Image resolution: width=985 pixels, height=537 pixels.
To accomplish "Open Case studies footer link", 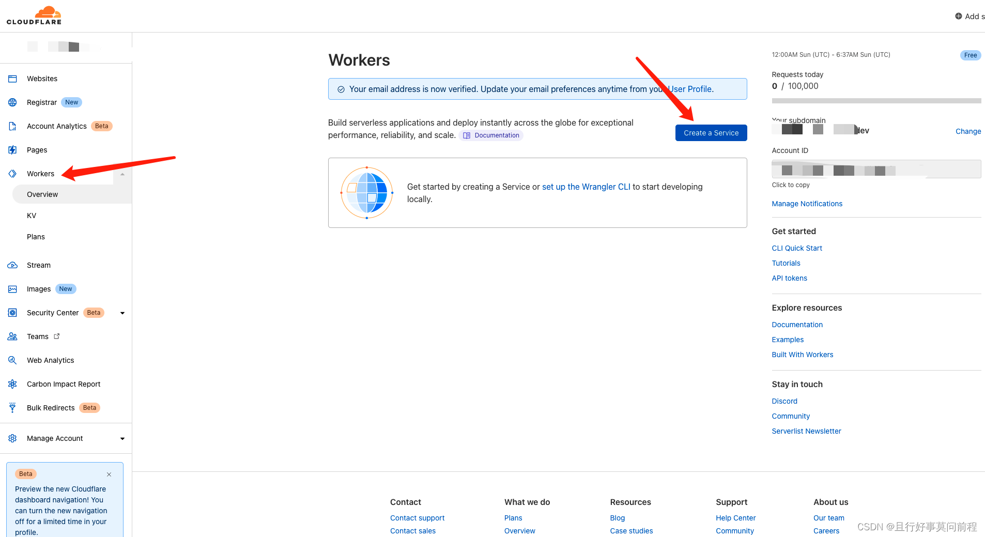I will [631, 531].
